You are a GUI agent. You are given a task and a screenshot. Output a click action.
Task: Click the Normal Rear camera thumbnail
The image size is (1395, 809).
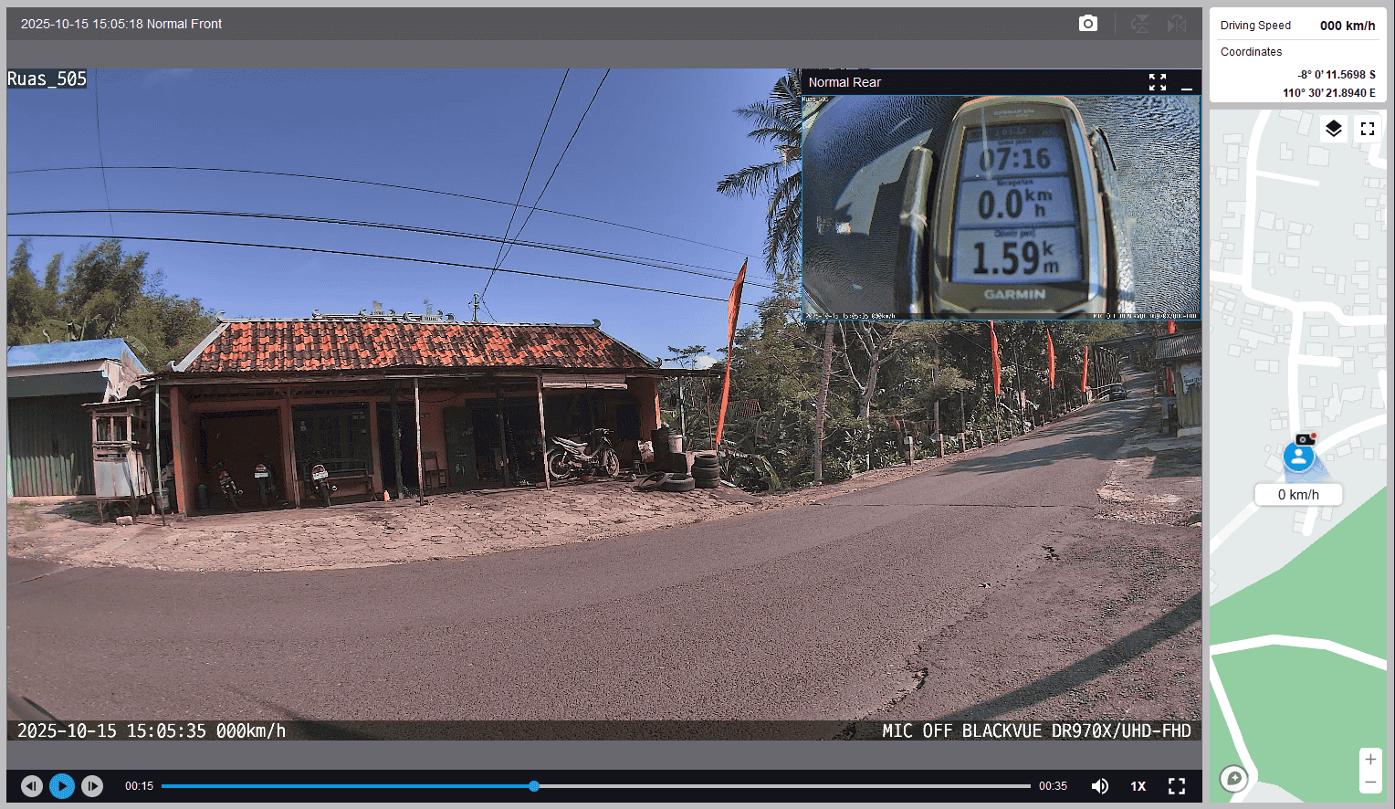point(1001,207)
